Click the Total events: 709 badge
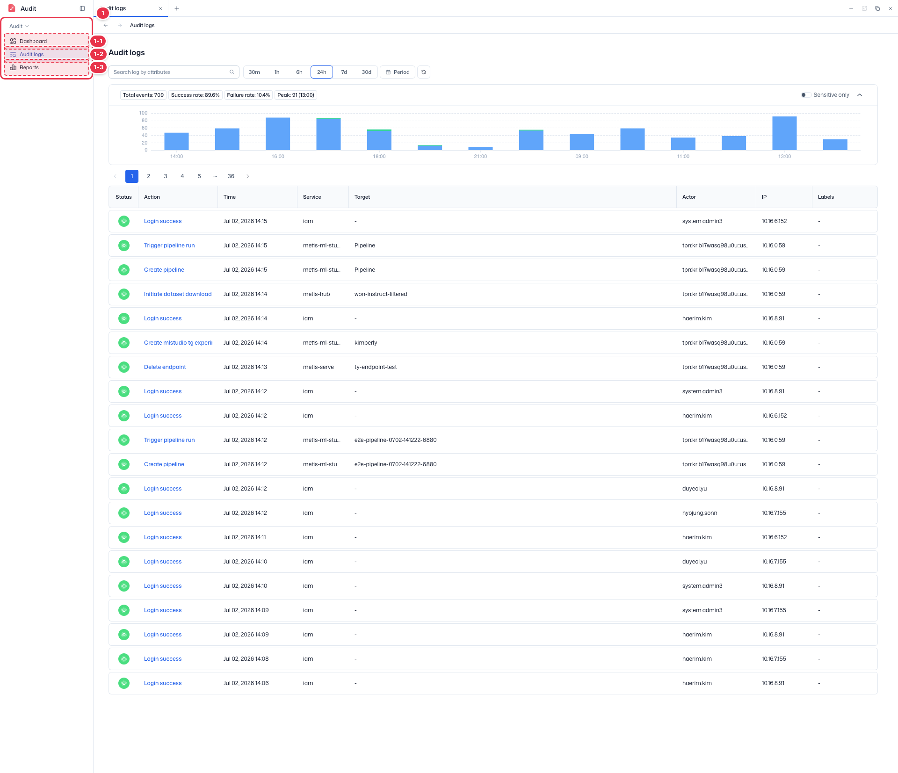 (143, 95)
